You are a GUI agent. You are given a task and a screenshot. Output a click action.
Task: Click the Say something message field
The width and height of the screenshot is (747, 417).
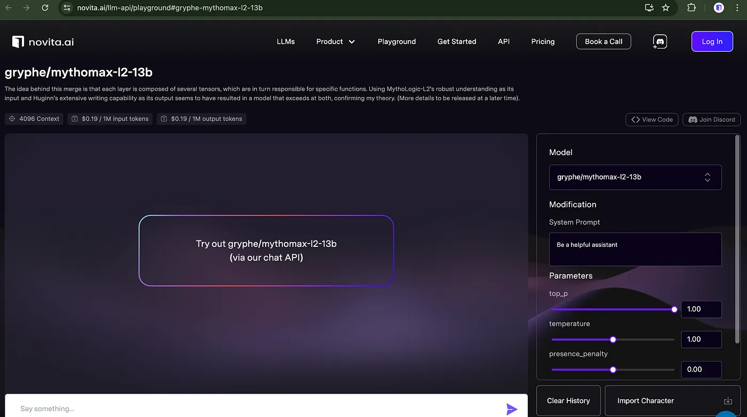[213, 408]
